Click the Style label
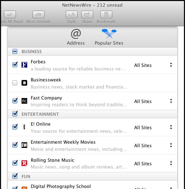Image resolution: width=185 pixels, height=189 pixels. coord(72,22)
